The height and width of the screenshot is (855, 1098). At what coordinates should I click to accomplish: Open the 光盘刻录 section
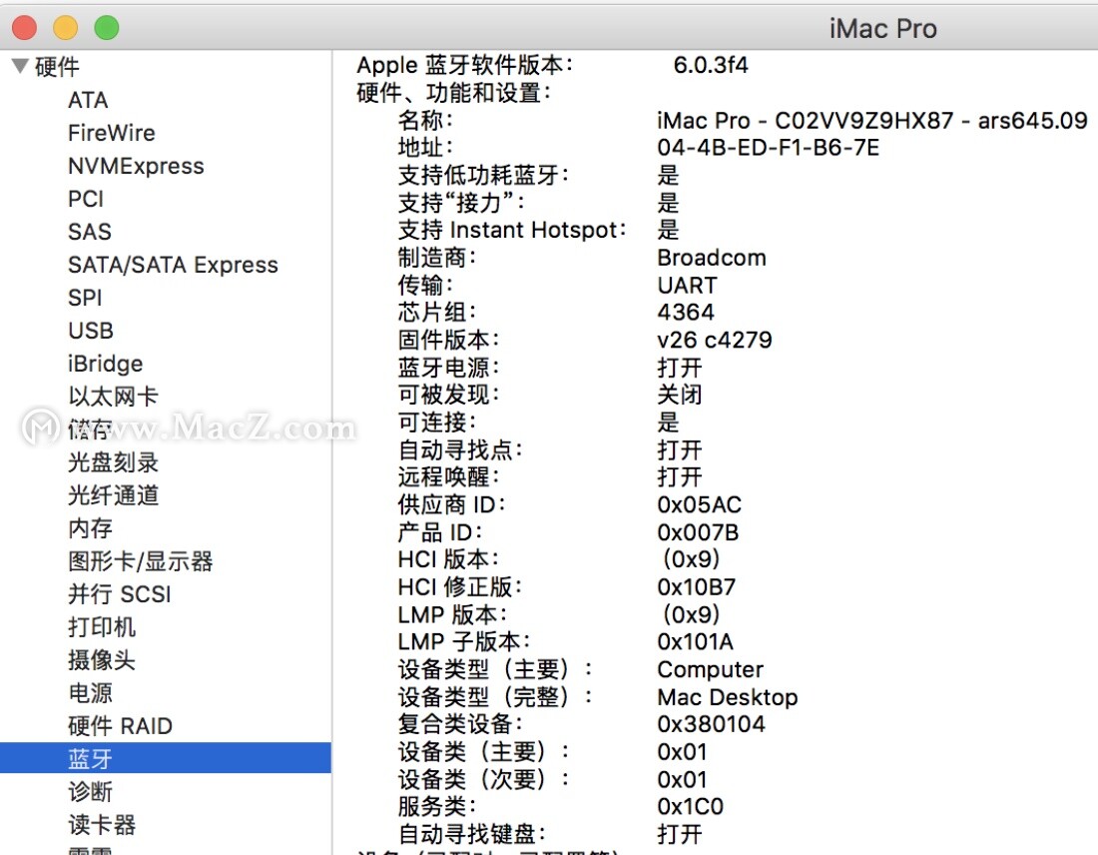(113, 462)
